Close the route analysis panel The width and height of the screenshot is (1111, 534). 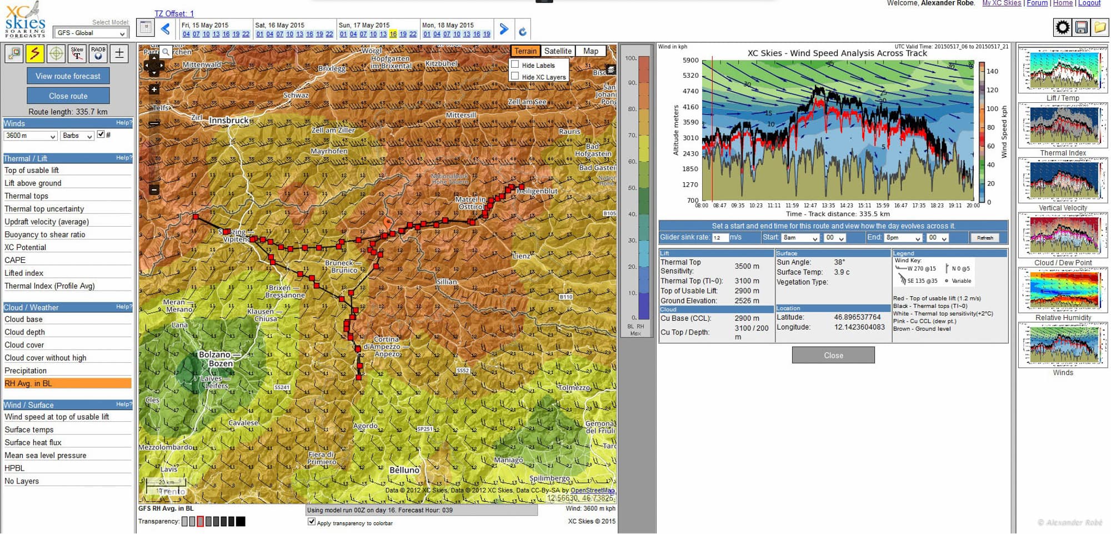pos(833,356)
